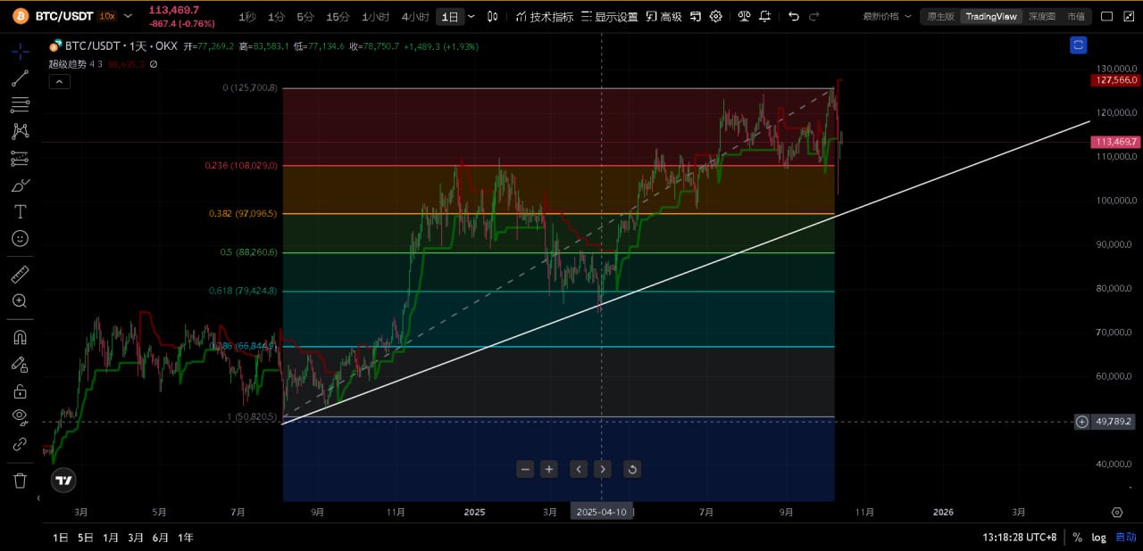Image resolution: width=1143 pixels, height=551 pixels.
Task: Collapse the indicator legend chevron
Action: (x=58, y=82)
